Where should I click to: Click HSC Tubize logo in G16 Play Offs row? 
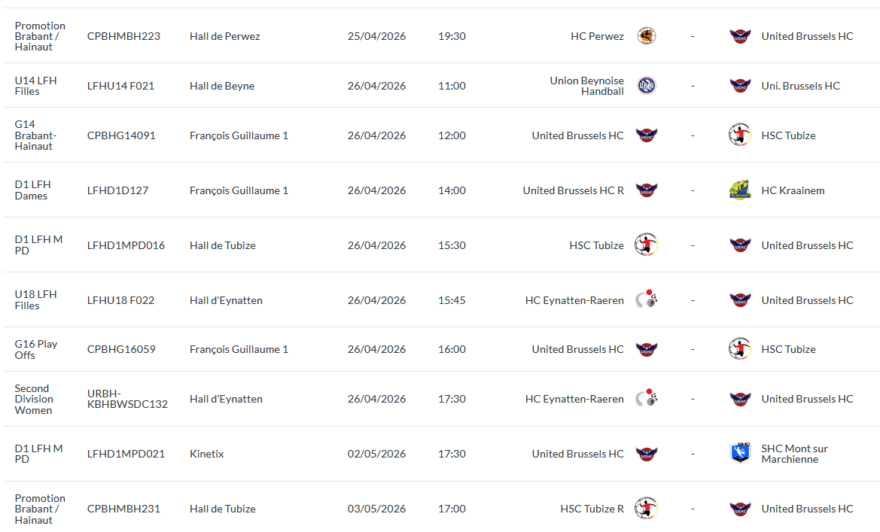tap(740, 349)
